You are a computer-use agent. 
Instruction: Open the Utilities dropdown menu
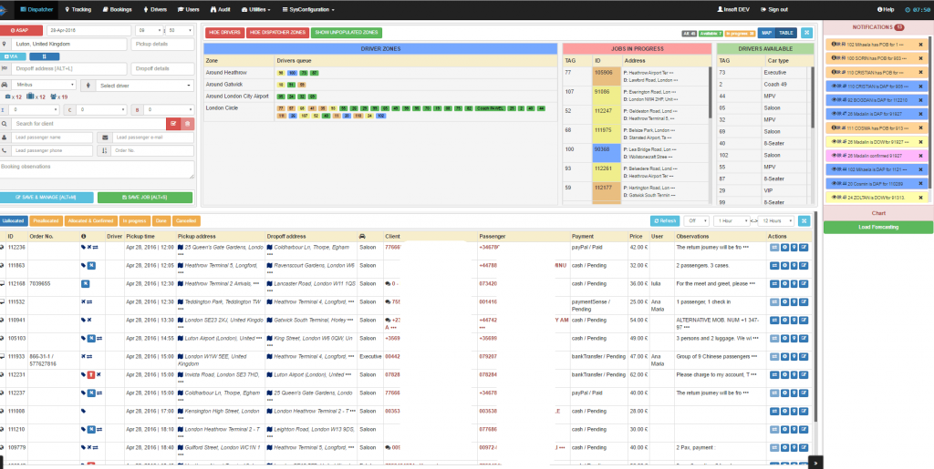point(256,9)
